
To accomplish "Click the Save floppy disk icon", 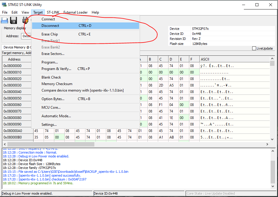I will [13, 20].
